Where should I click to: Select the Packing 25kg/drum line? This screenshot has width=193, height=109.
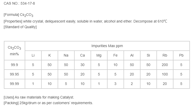[x=48, y=103]
